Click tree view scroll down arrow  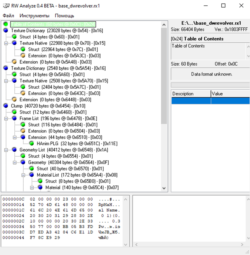pyautogui.click(x=164, y=188)
